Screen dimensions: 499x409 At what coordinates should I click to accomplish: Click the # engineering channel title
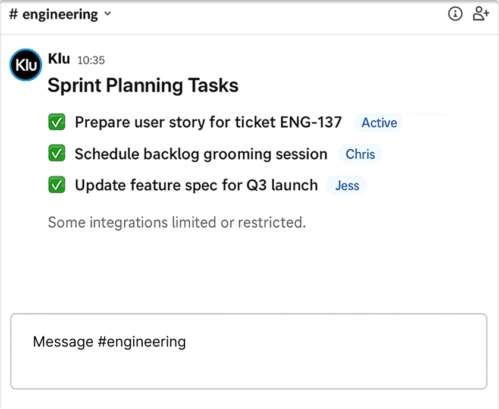tap(54, 14)
